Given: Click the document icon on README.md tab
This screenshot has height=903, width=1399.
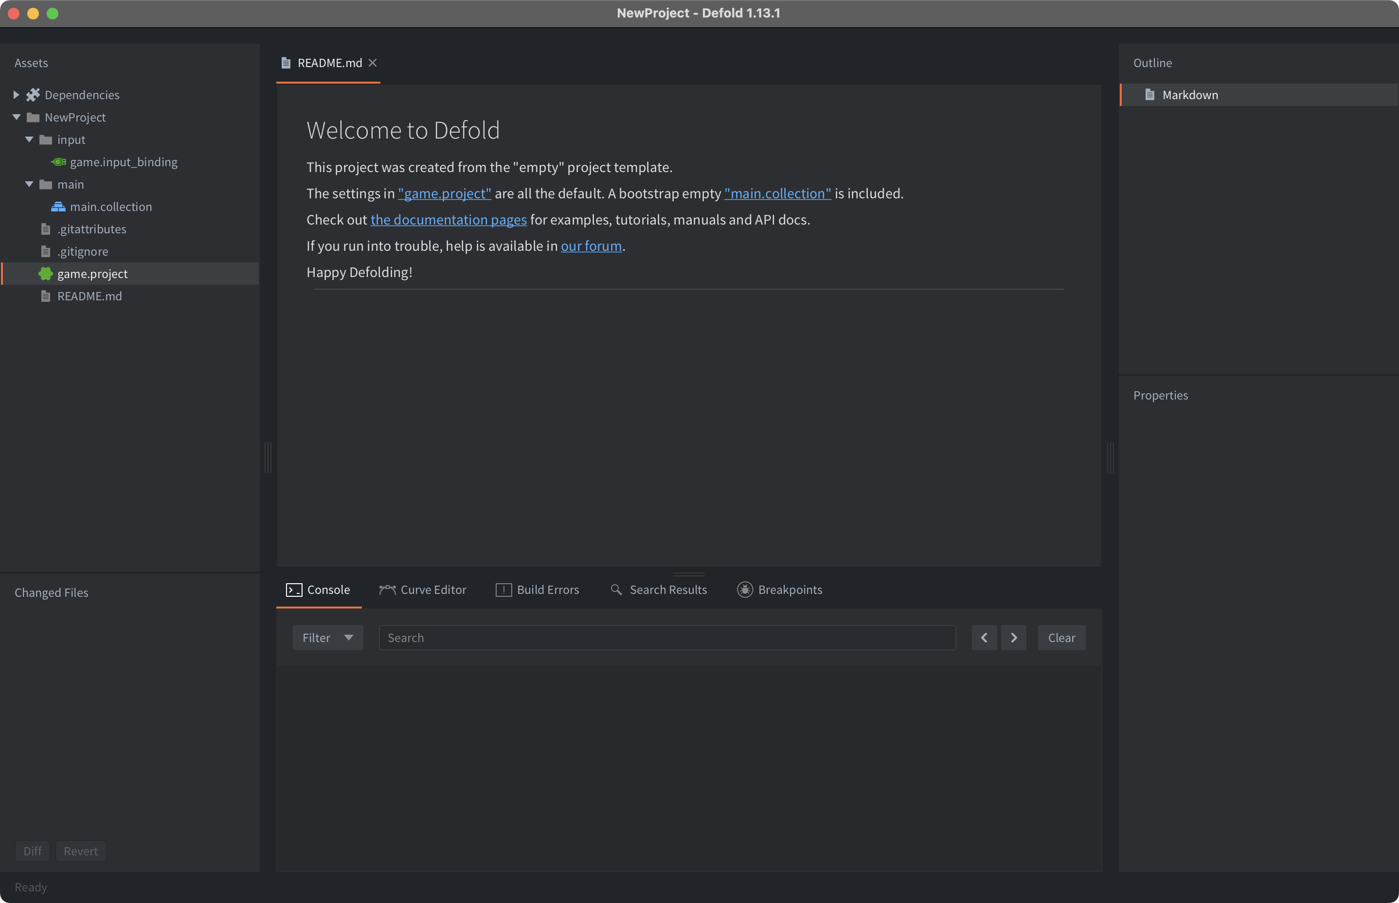Looking at the screenshot, I should 286,63.
